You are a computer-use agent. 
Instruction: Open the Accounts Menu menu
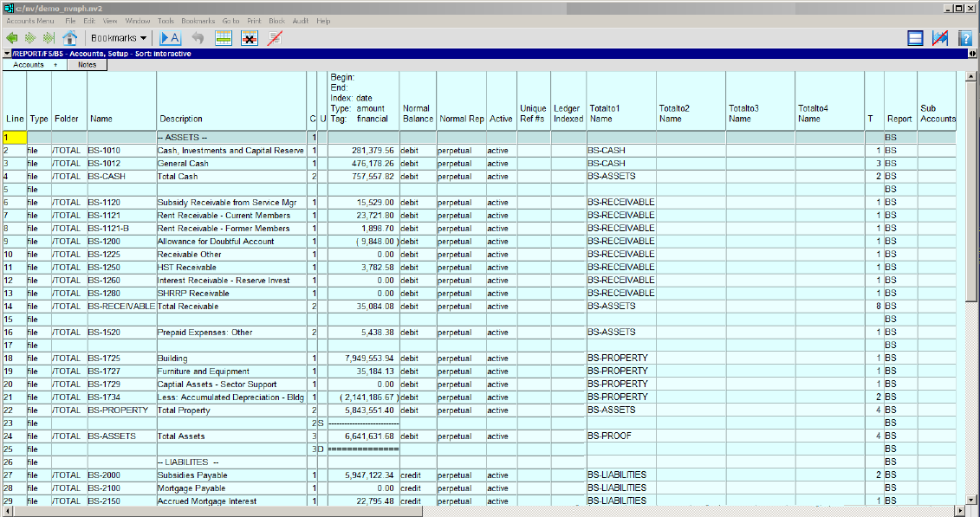tap(30, 20)
